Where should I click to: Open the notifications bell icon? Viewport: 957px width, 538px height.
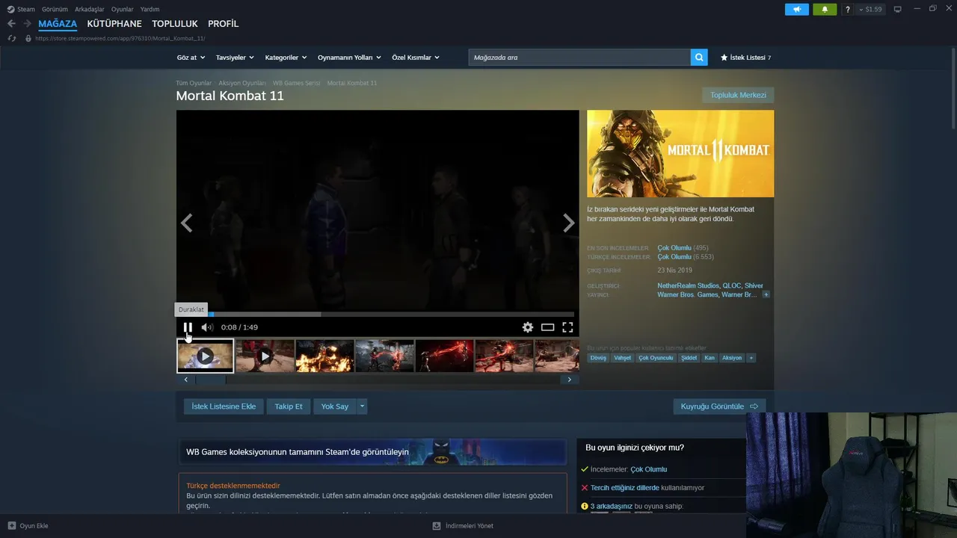825,9
